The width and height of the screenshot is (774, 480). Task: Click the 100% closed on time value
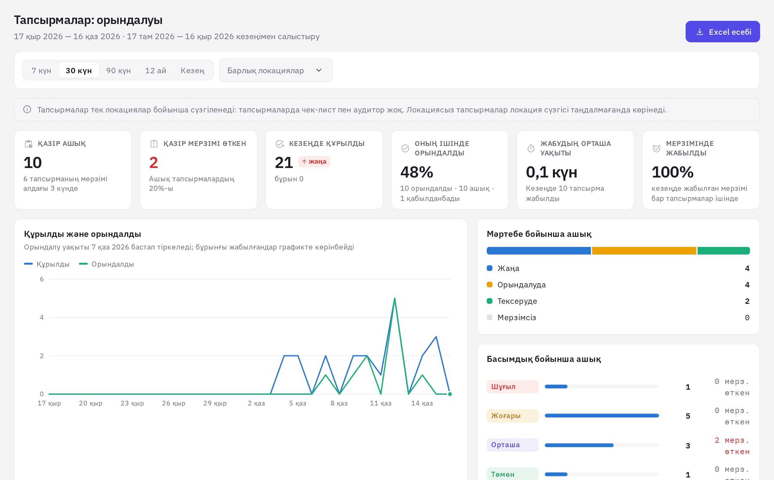pyautogui.click(x=672, y=172)
